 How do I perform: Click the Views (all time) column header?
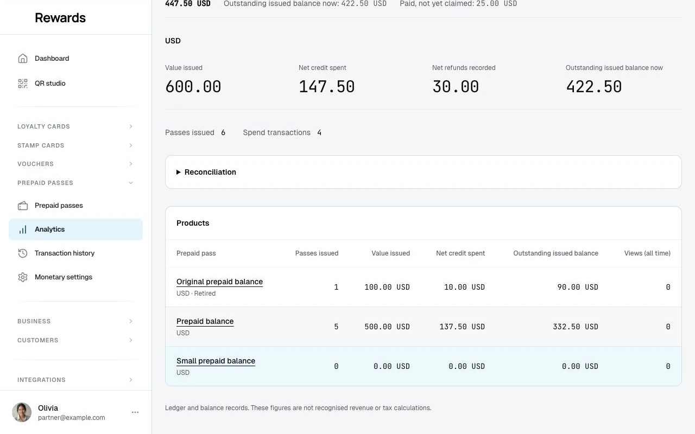pos(647,253)
